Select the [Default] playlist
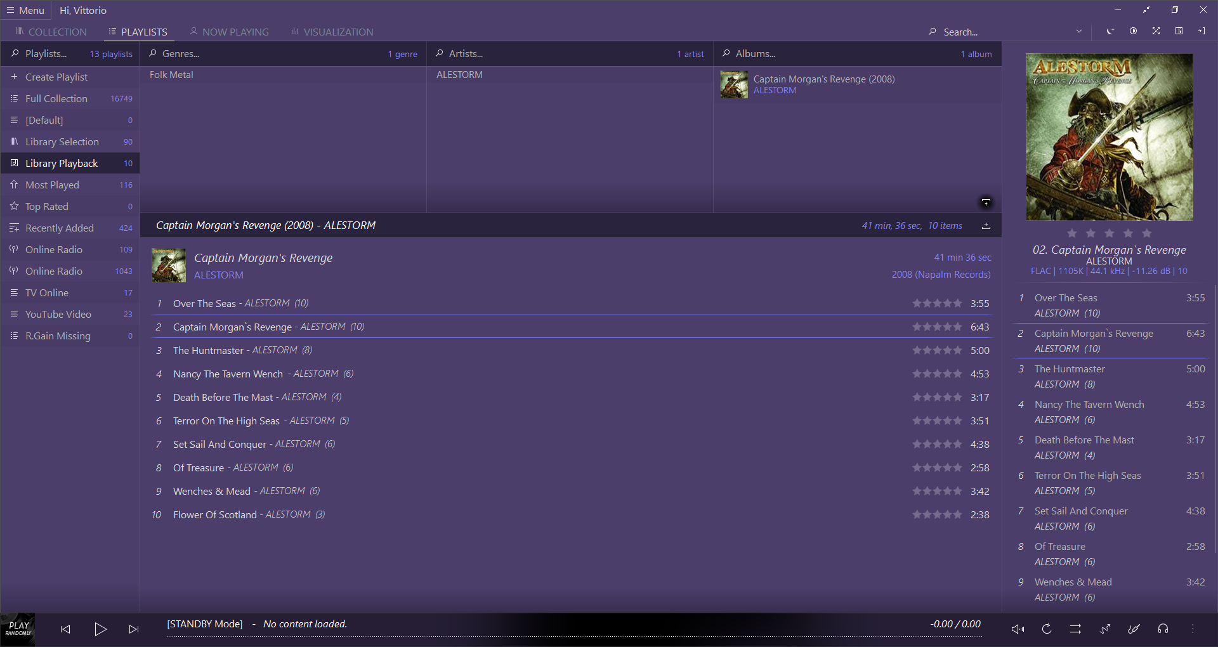The image size is (1218, 647). (x=70, y=120)
